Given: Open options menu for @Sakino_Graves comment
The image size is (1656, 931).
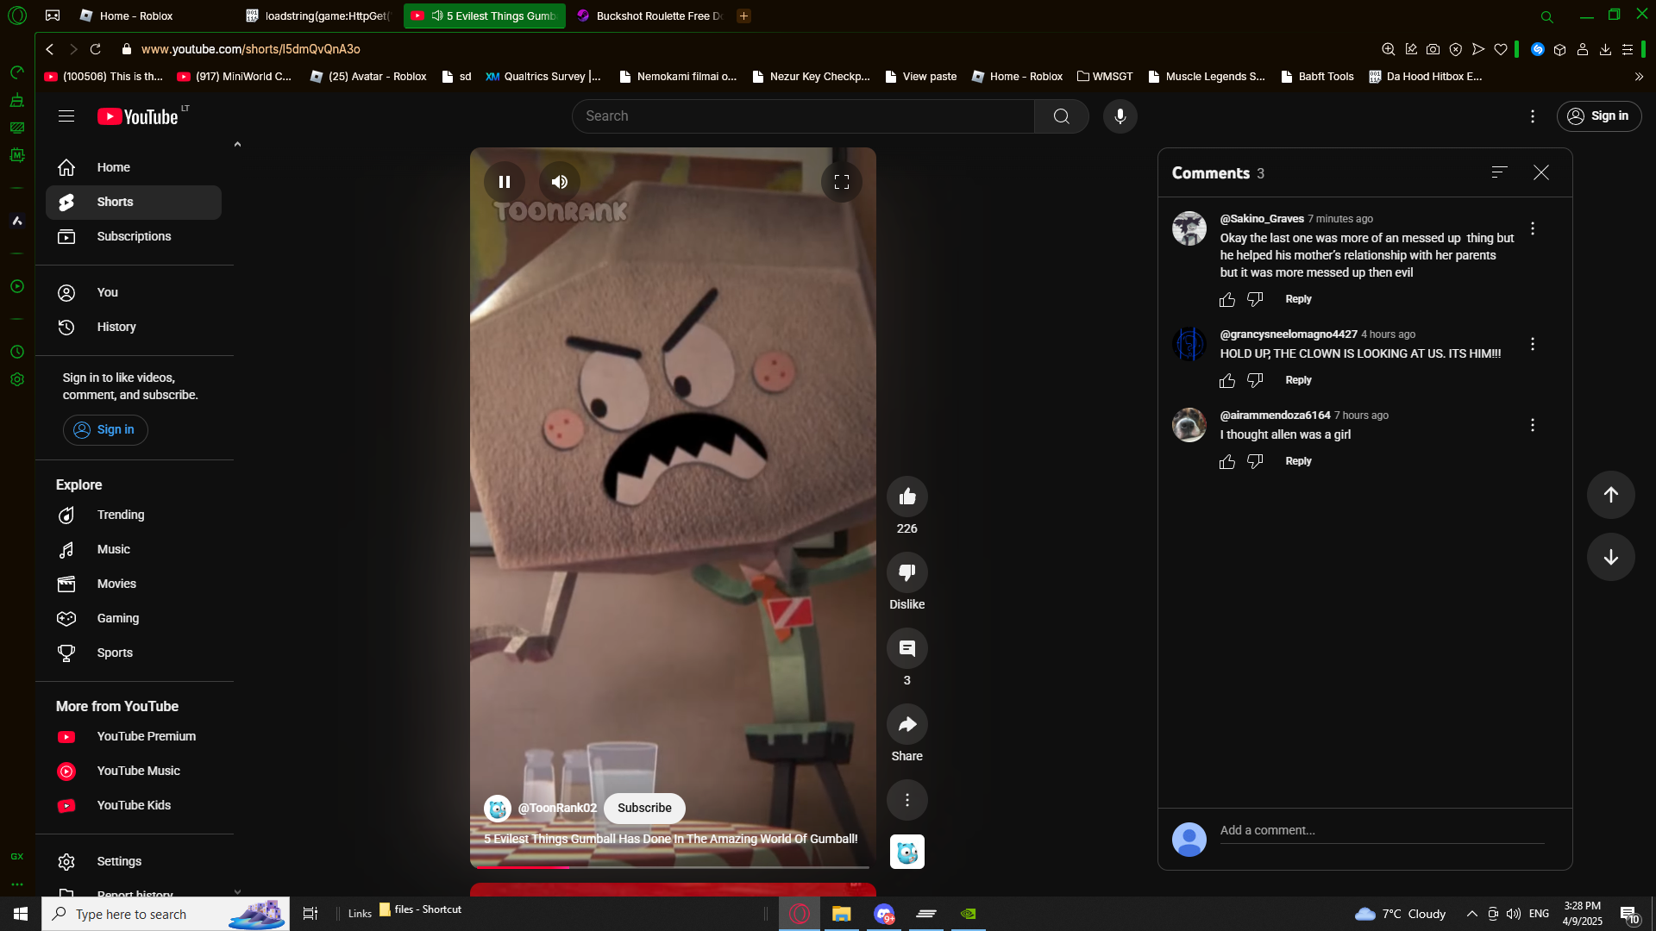Looking at the screenshot, I should tap(1533, 228).
